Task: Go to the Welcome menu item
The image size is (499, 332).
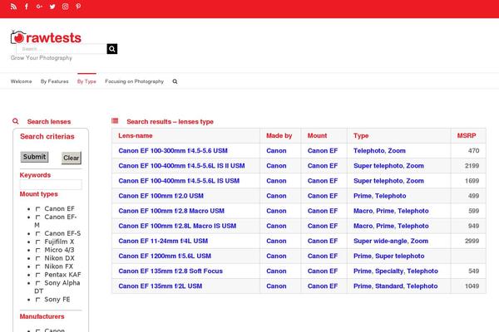Action: click(x=22, y=81)
